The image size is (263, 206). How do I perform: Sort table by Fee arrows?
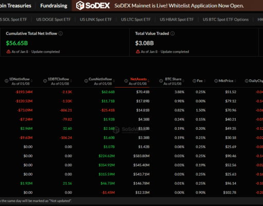pos(204,81)
